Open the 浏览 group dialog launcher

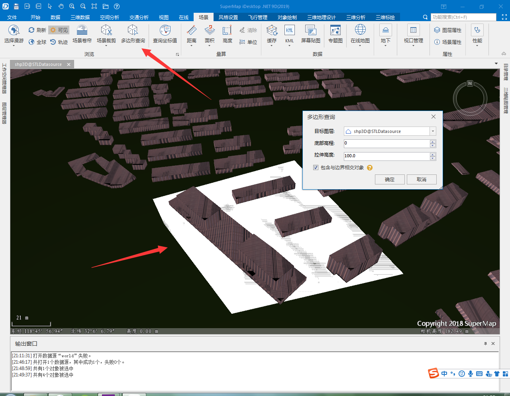pyautogui.click(x=177, y=54)
